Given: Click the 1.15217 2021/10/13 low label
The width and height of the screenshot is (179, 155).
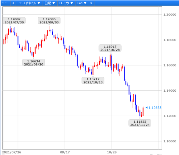Looking at the screenshot, I should point(93,81).
